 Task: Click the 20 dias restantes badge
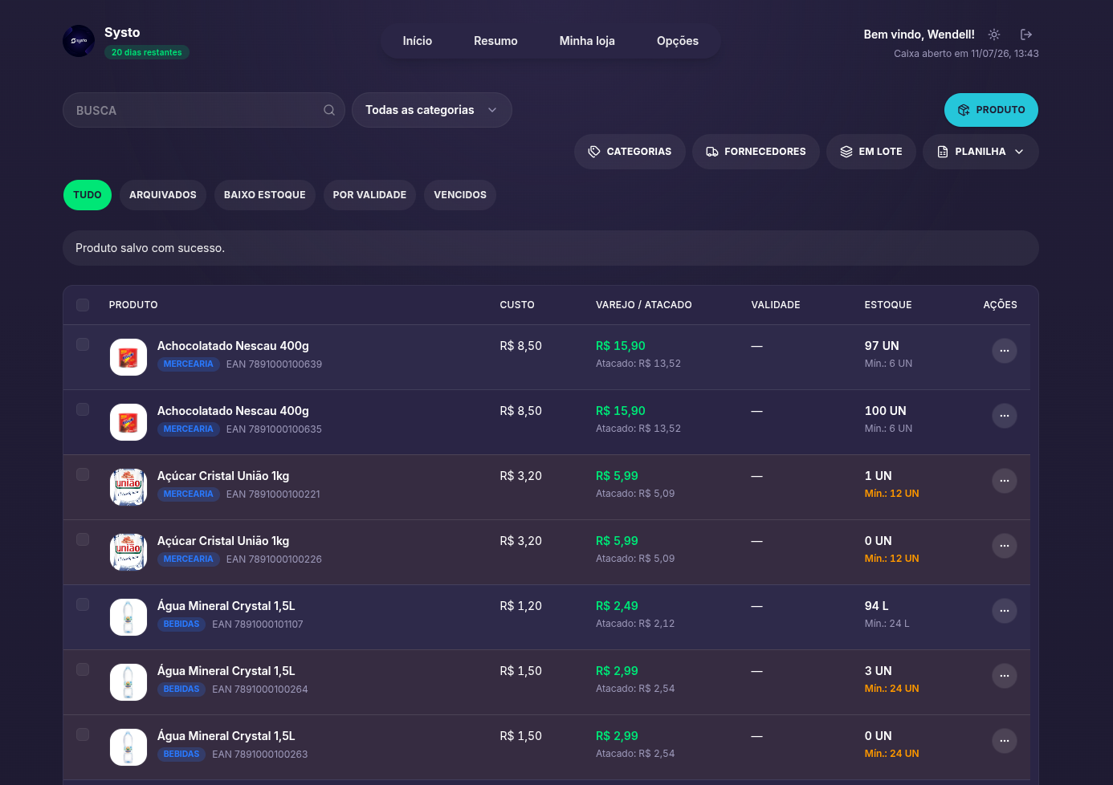(x=147, y=53)
